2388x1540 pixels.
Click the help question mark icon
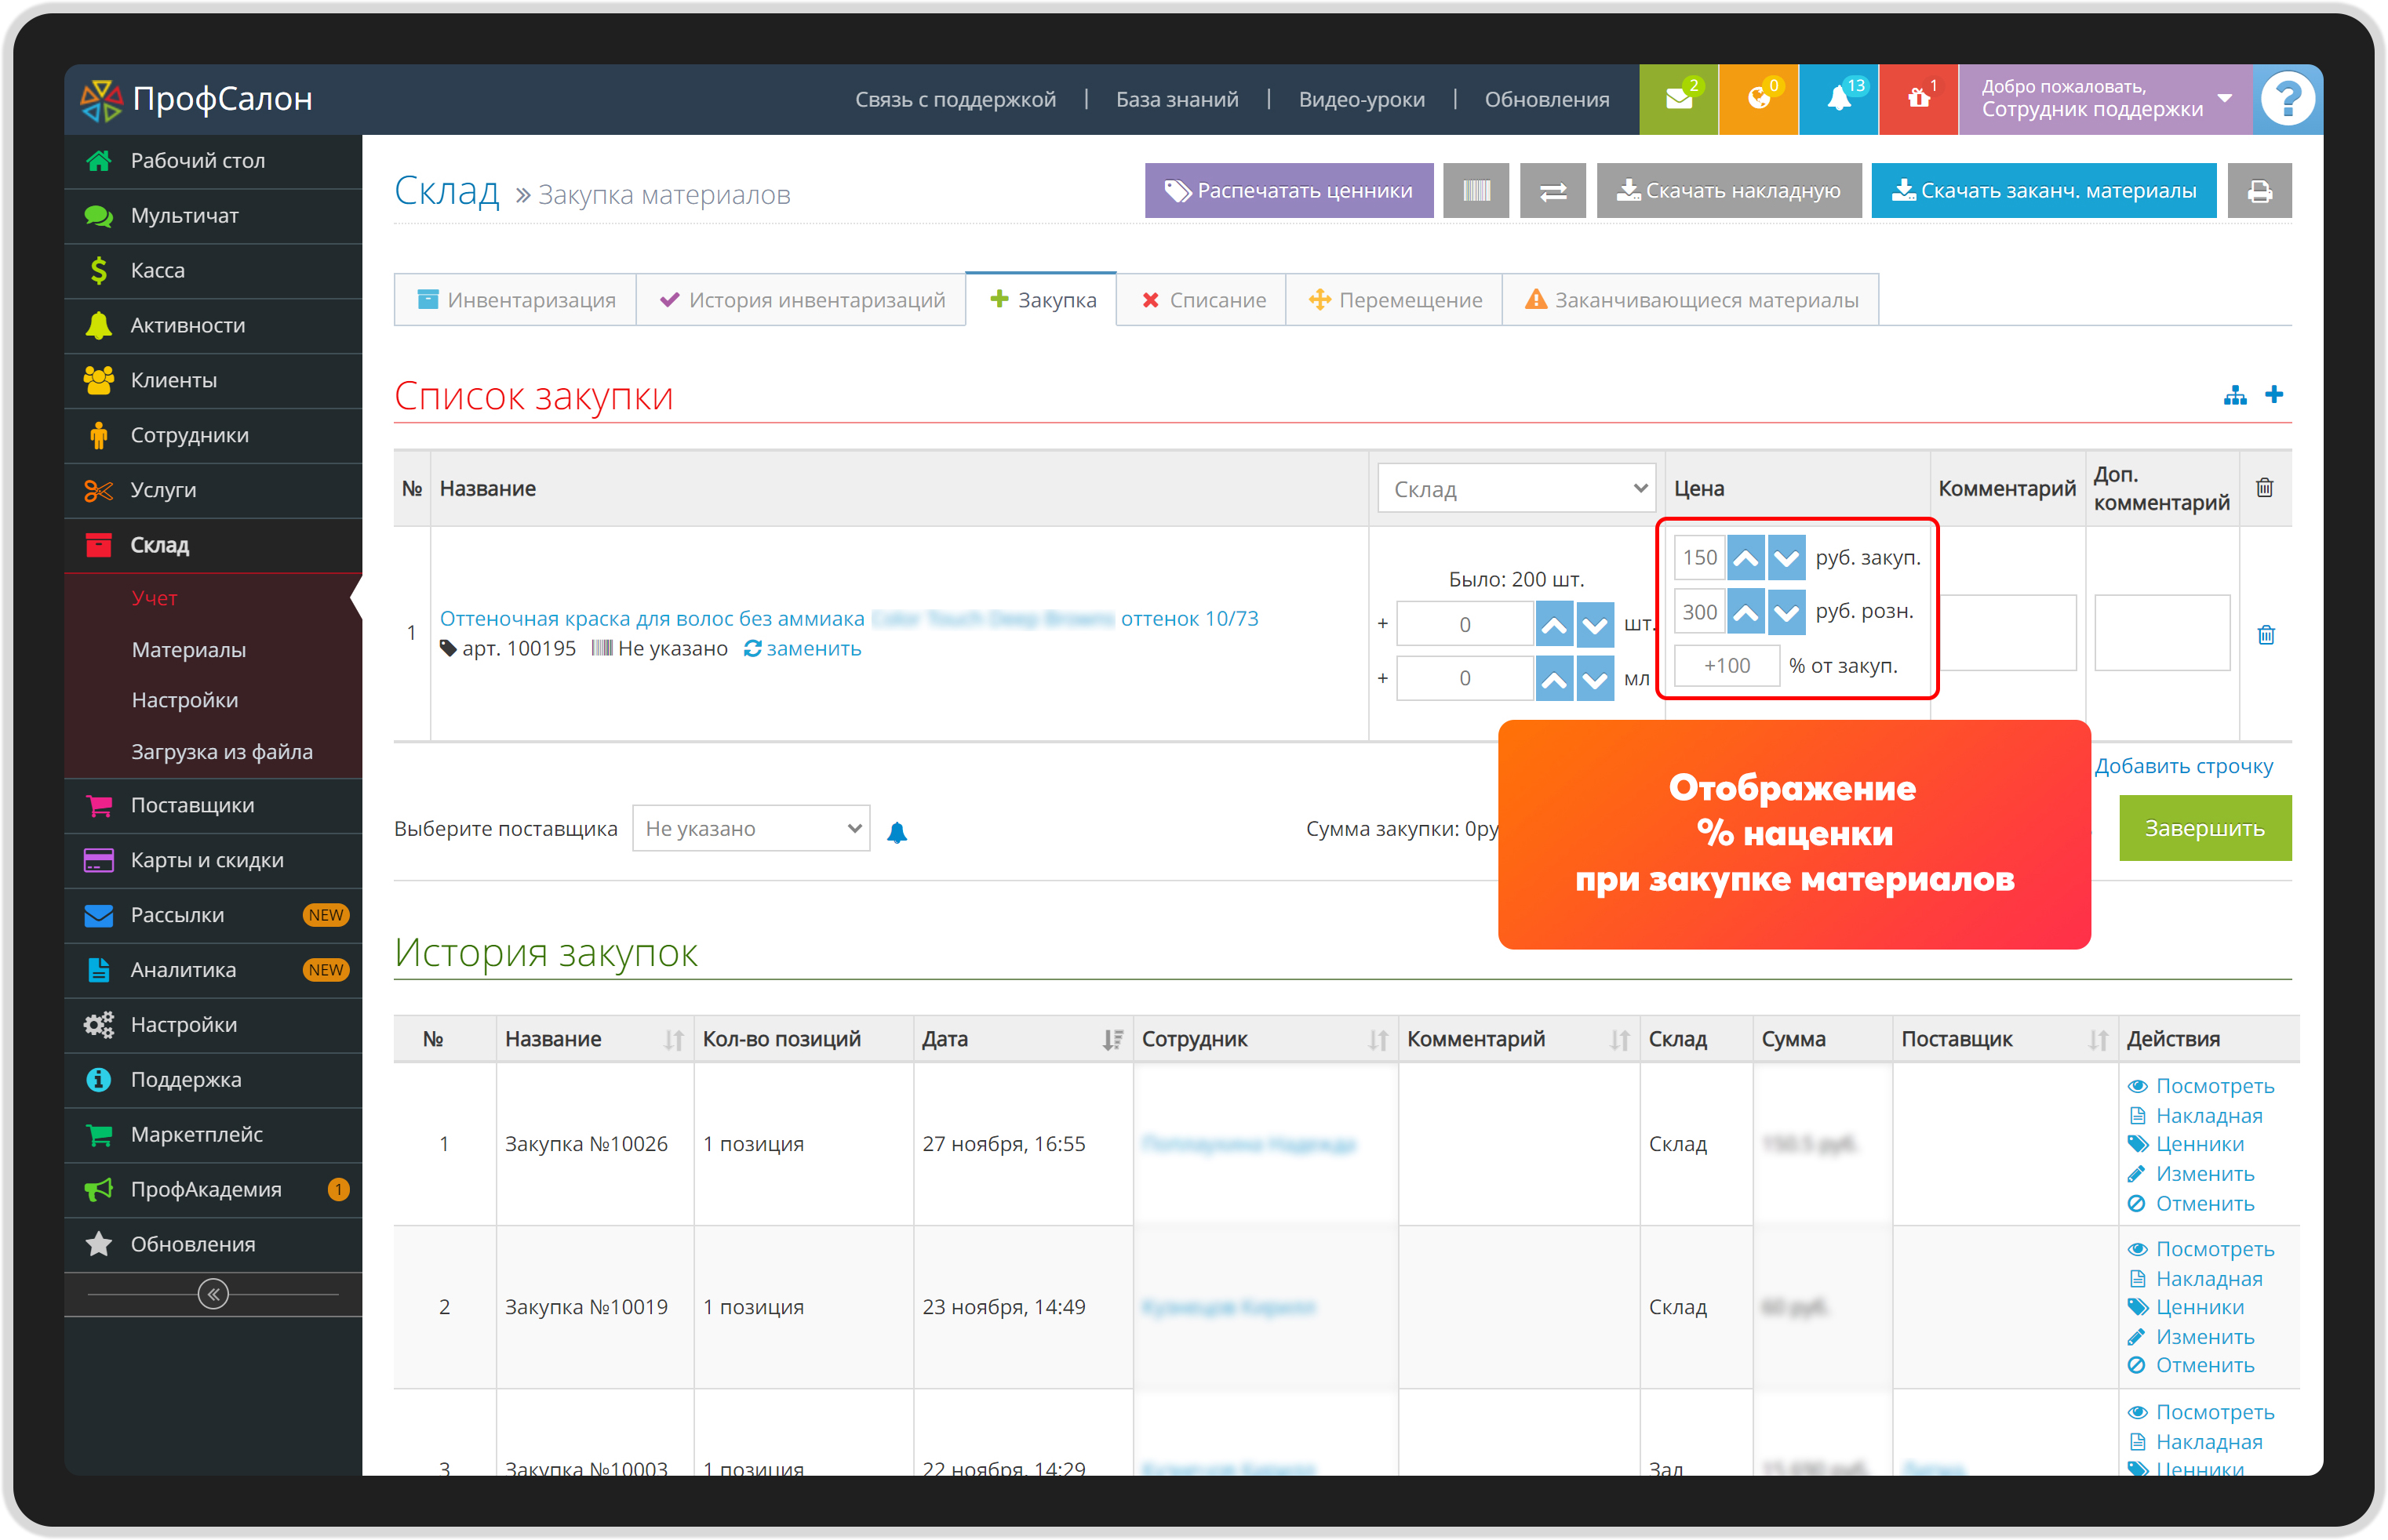click(2287, 99)
